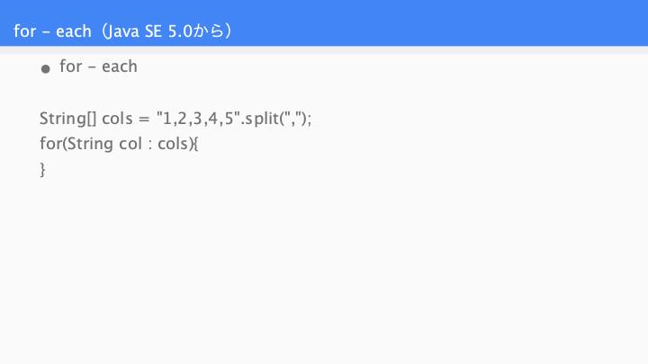Click the 'String[]' type declaration
The height and width of the screenshot is (364, 648).
(68, 119)
